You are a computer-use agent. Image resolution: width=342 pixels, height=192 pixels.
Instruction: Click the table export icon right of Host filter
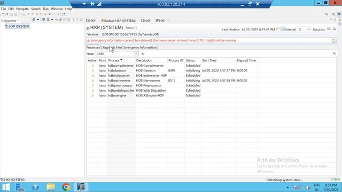[x=335, y=53]
